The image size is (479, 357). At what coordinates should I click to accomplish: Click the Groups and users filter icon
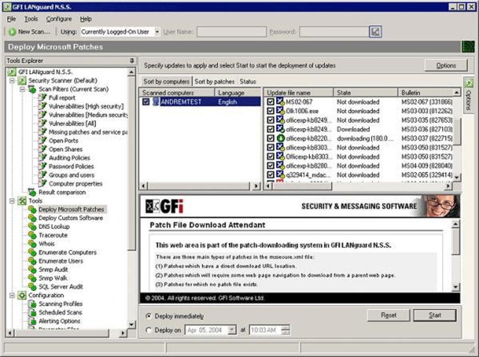pos(42,175)
